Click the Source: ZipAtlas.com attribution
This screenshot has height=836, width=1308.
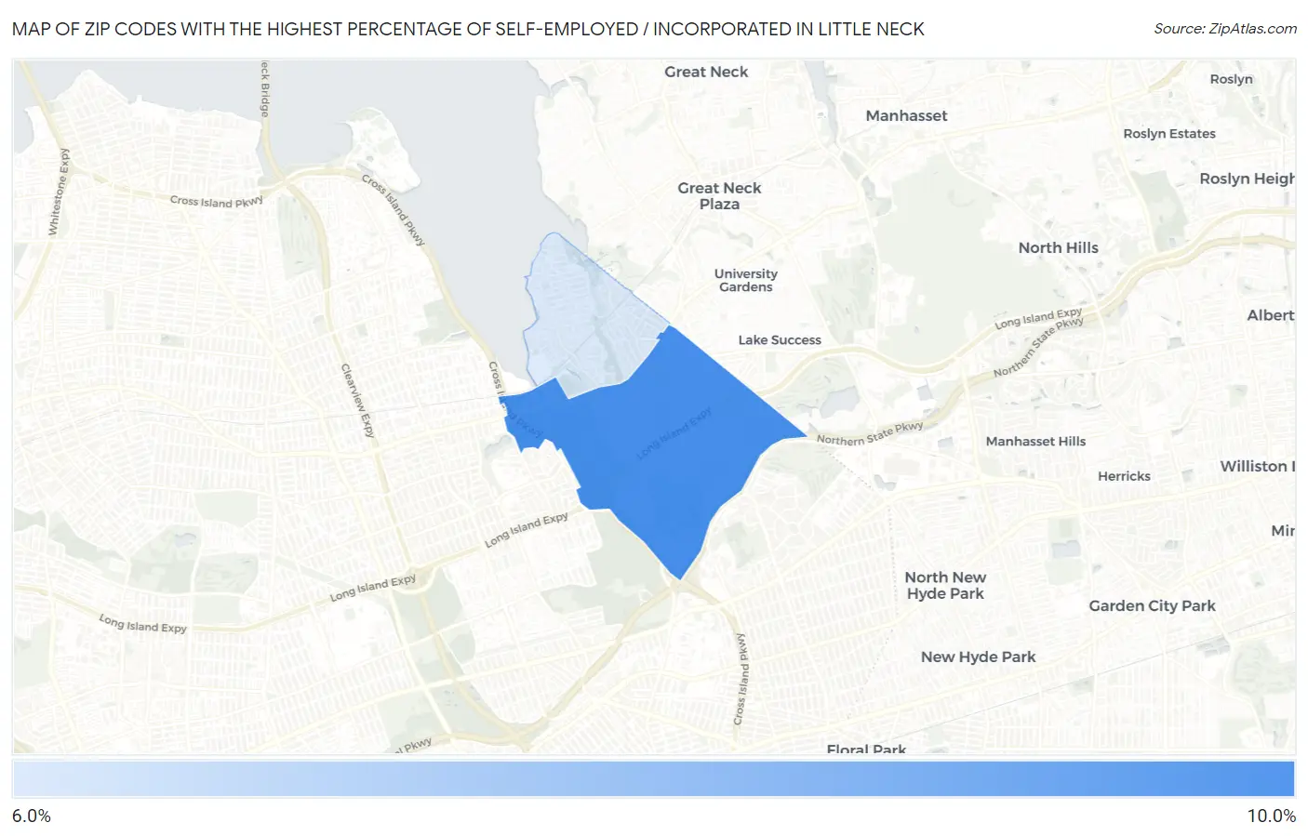pos(1225,29)
